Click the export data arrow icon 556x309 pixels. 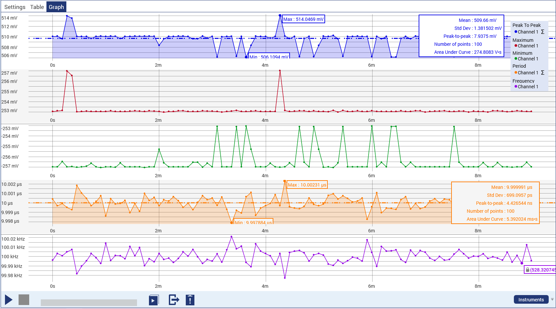tap(174, 300)
